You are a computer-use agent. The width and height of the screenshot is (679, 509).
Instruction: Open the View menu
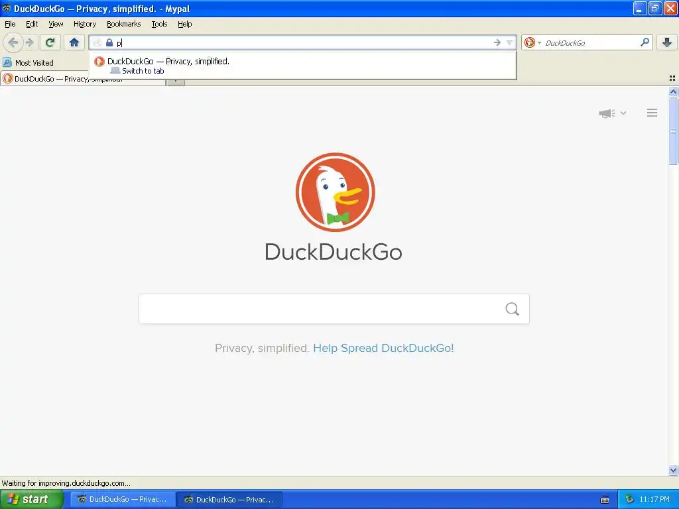[56, 24]
